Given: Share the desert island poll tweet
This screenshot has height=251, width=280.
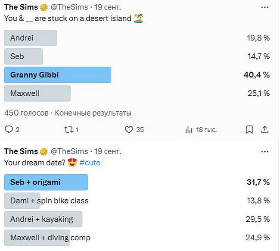Looking at the screenshot, I should (265, 129).
